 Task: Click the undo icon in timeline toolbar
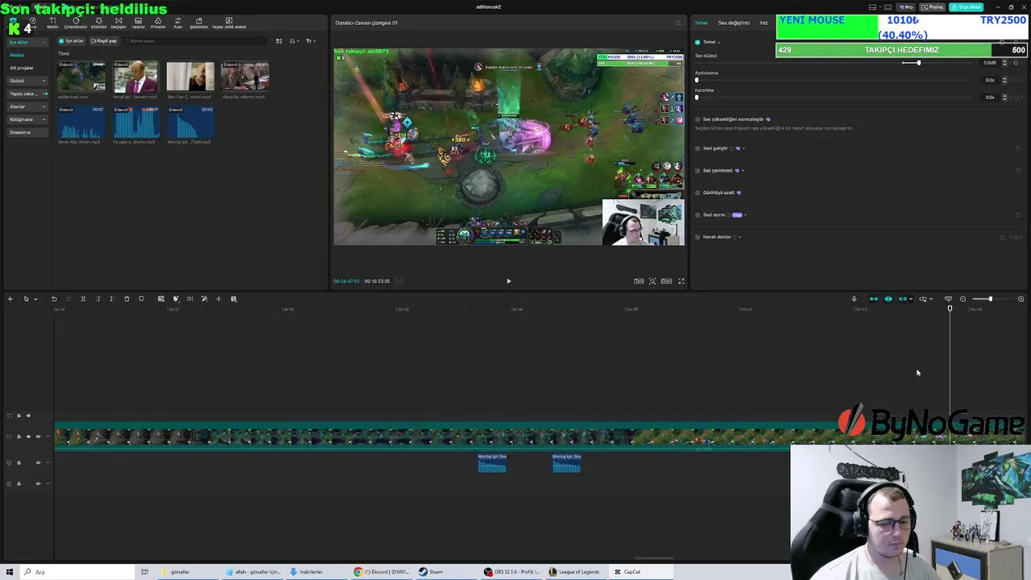click(x=54, y=299)
